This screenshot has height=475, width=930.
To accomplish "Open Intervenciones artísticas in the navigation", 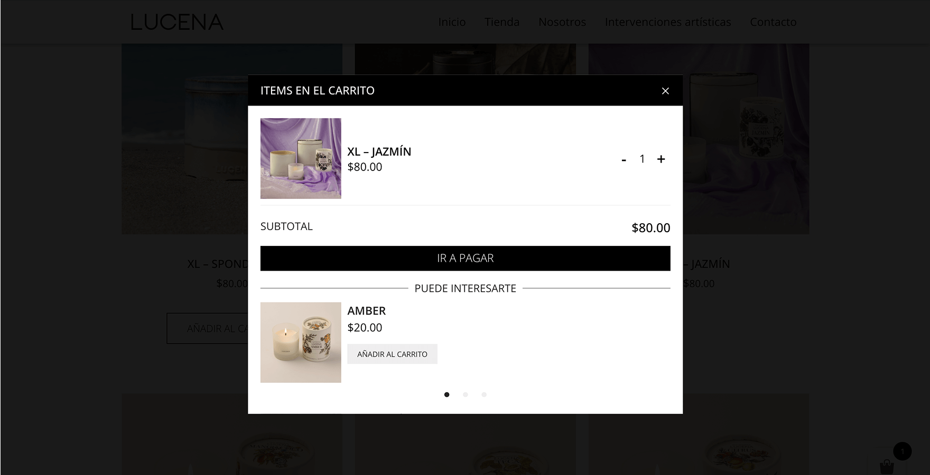I will click(668, 22).
